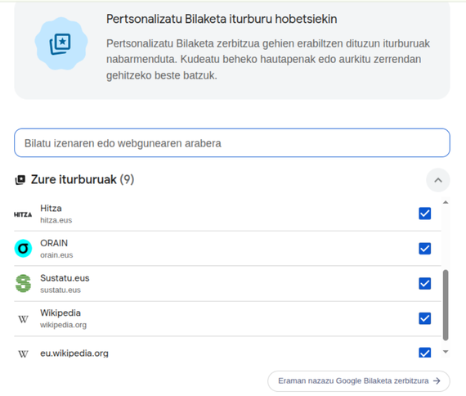466x396 pixels.
Task: Select the Hitza source name
Action: click(51, 209)
